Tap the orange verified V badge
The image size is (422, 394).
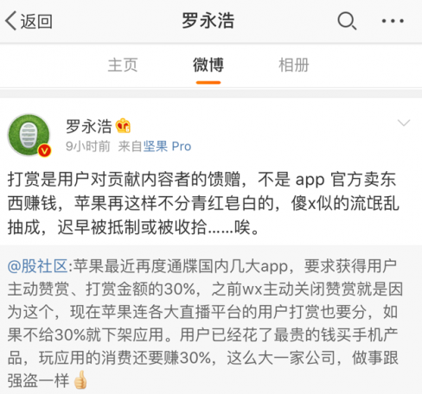point(45,150)
